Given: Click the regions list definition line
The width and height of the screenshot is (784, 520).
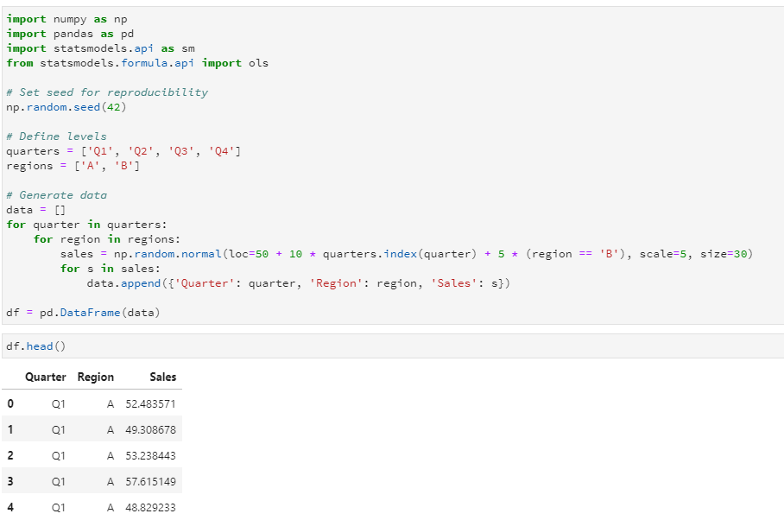Looking at the screenshot, I should [73, 166].
